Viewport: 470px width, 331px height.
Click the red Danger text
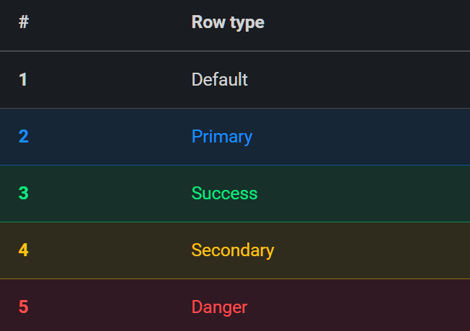click(219, 307)
